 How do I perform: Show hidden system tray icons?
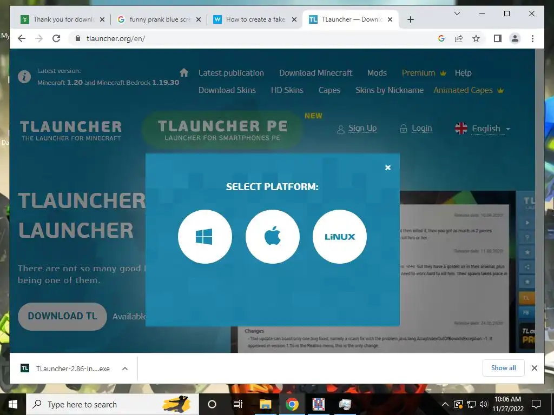click(x=445, y=404)
